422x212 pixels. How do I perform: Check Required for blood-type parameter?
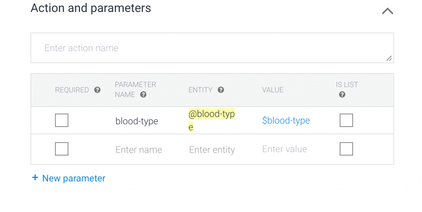(62, 120)
